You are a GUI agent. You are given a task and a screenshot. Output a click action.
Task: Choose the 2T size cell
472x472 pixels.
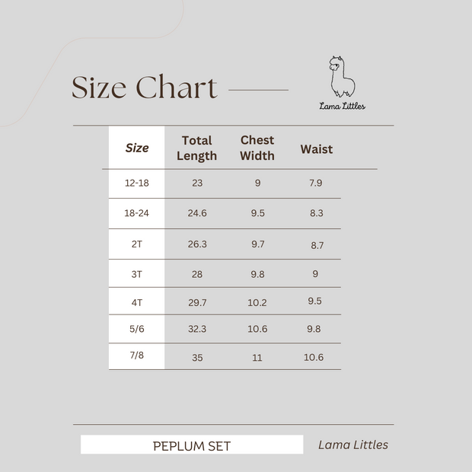click(x=136, y=244)
